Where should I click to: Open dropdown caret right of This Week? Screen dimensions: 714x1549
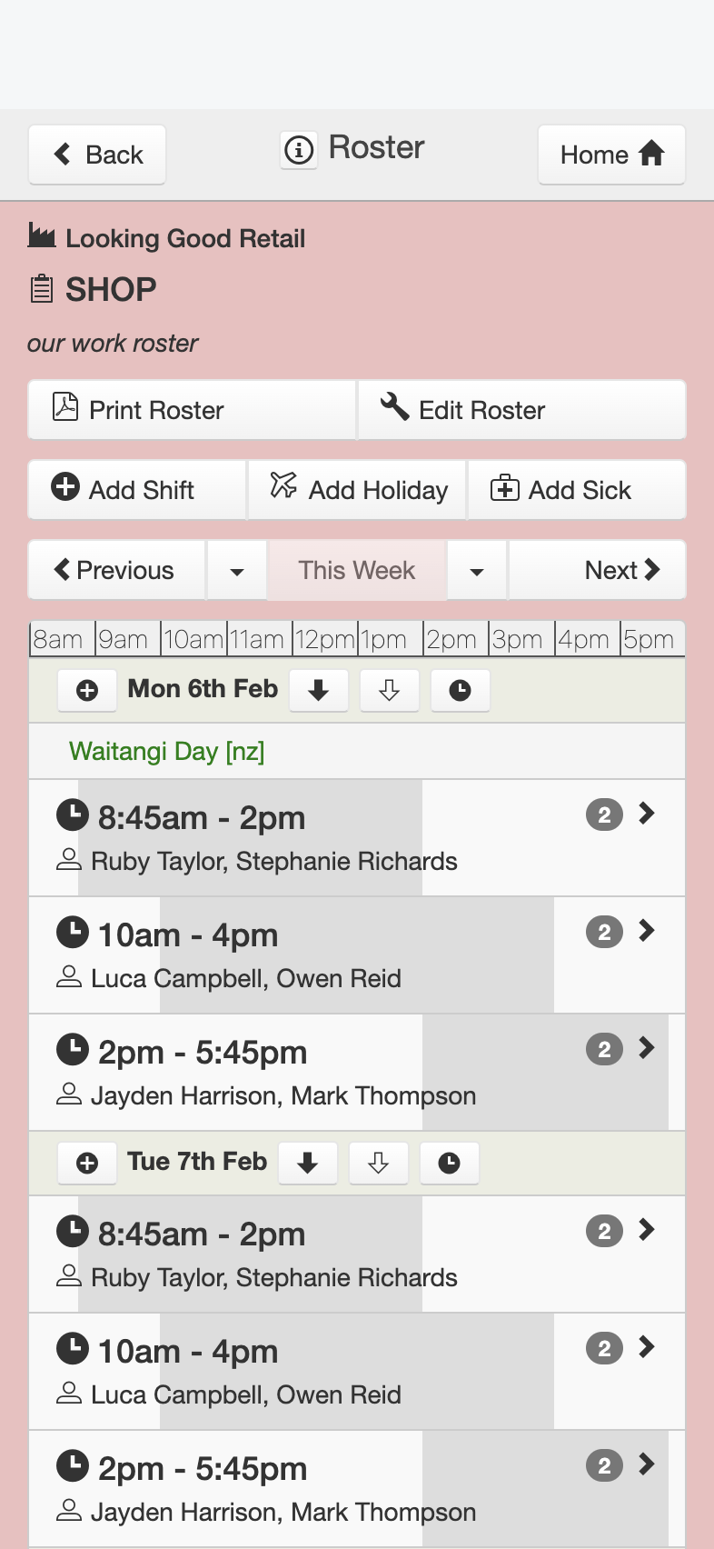pos(477,571)
